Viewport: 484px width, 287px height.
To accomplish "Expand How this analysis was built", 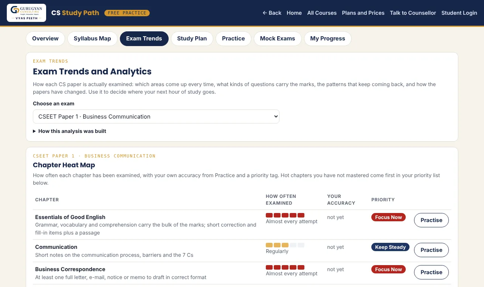I will [x=70, y=131].
